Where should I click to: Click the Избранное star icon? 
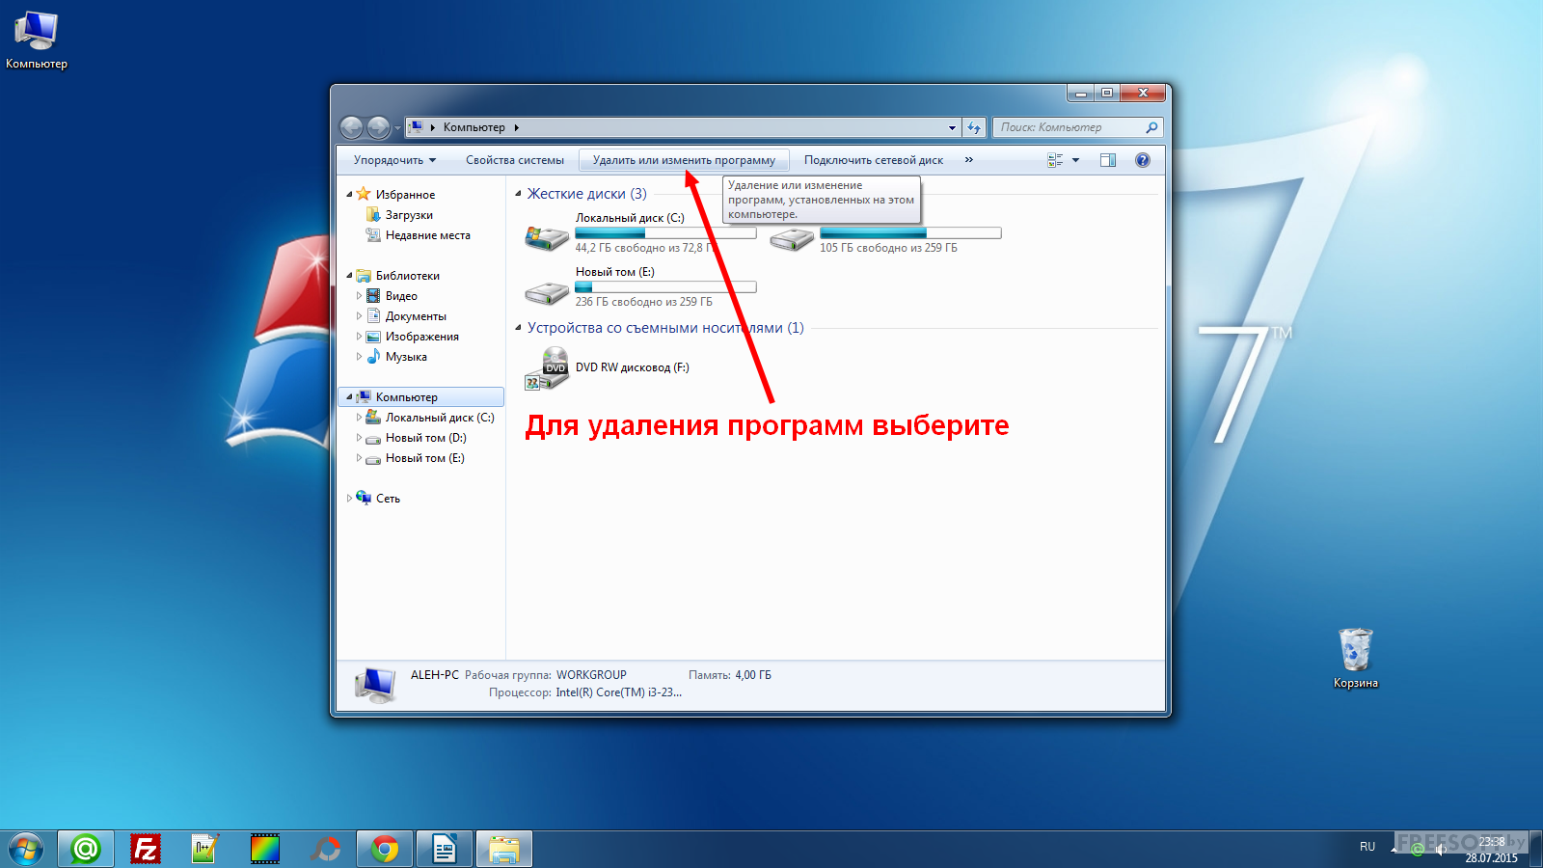[x=364, y=194]
